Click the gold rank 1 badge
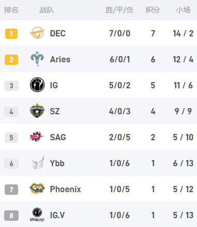Viewport: 197px width, 227px height. (x=11, y=34)
